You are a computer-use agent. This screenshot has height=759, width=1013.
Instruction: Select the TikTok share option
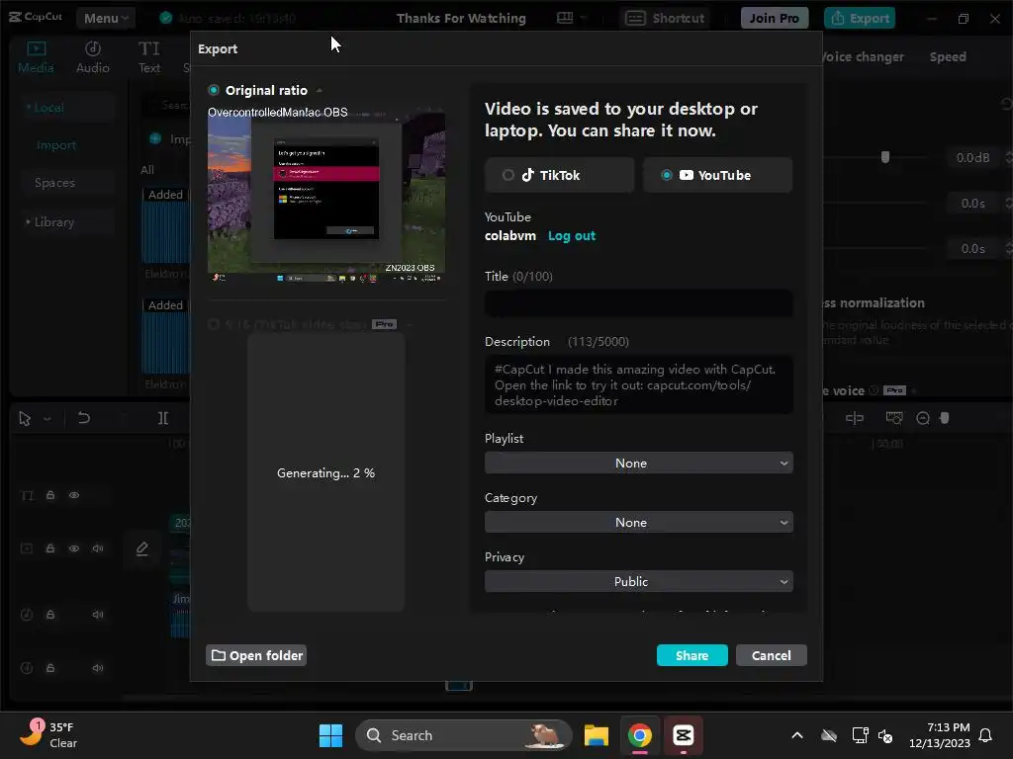pos(560,175)
